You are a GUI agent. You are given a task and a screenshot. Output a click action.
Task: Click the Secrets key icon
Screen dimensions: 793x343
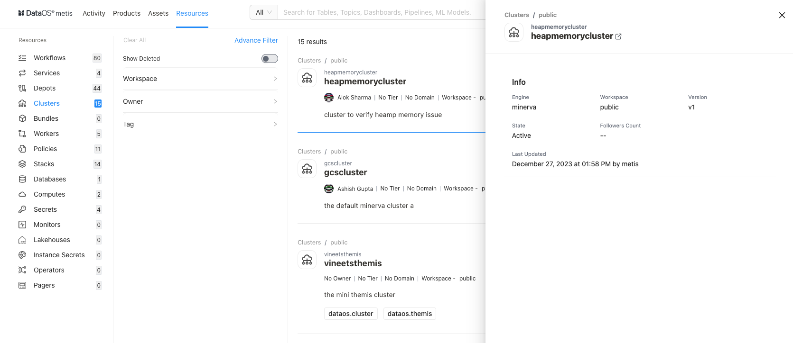(22, 209)
